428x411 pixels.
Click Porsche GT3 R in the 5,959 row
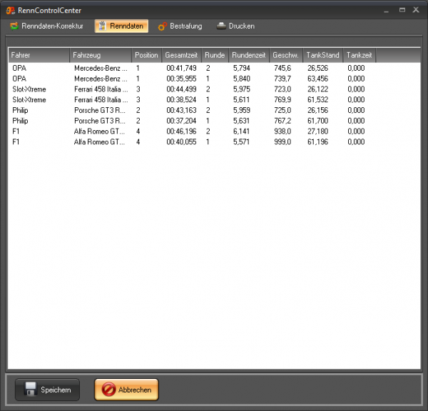[x=100, y=110]
